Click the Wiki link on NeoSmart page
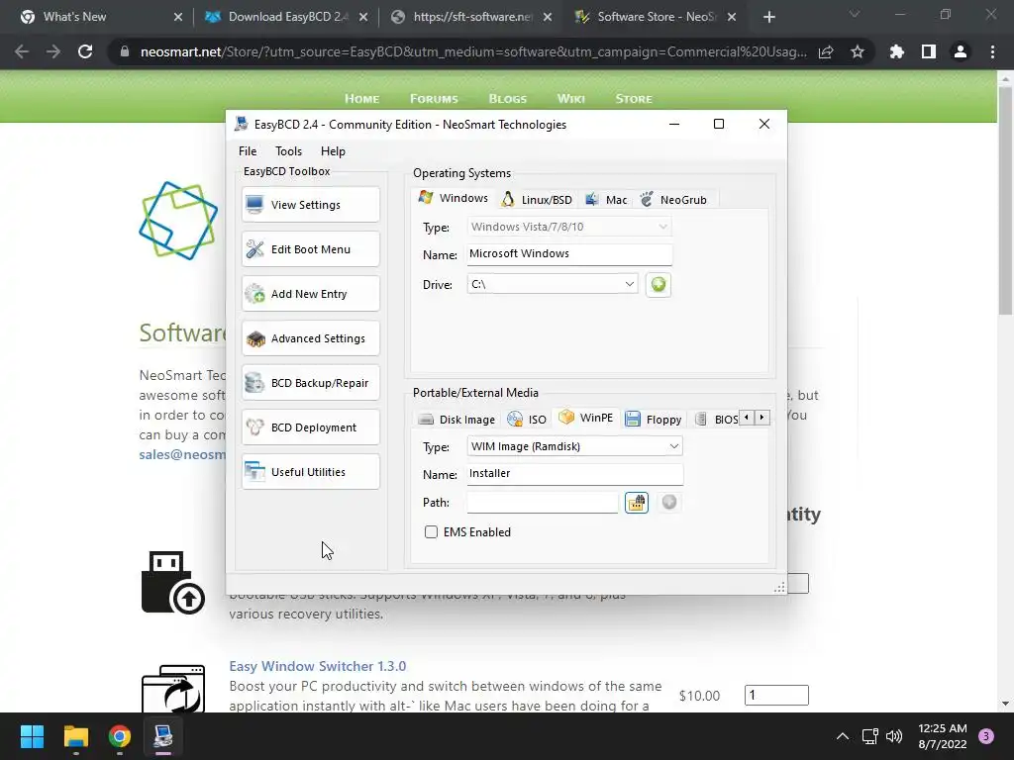 tap(571, 99)
